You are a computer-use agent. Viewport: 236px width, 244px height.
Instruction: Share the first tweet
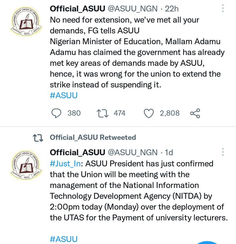pyautogui.click(x=195, y=113)
